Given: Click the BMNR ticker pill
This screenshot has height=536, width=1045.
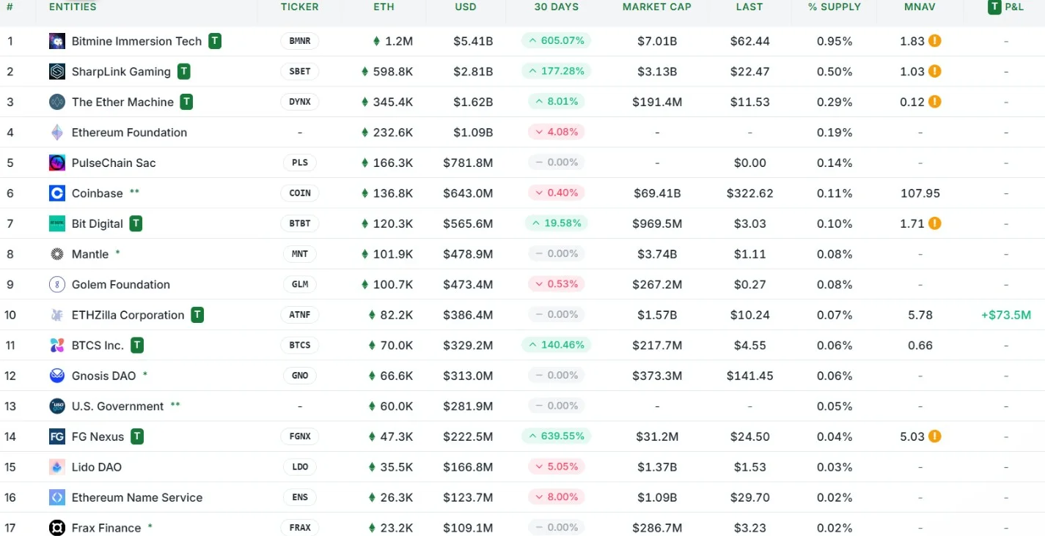Looking at the screenshot, I should pos(300,41).
